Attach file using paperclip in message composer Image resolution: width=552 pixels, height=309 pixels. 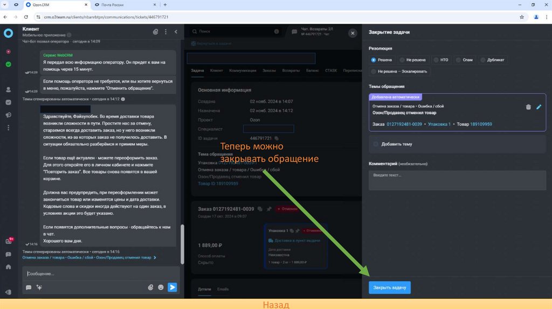click(x=150, y=287)
